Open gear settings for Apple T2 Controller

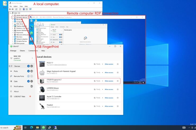pos(118,98)
